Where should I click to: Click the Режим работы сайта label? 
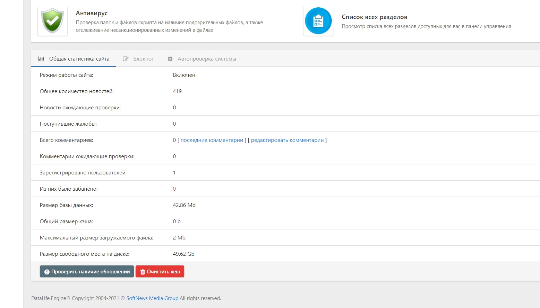point(67,75)
